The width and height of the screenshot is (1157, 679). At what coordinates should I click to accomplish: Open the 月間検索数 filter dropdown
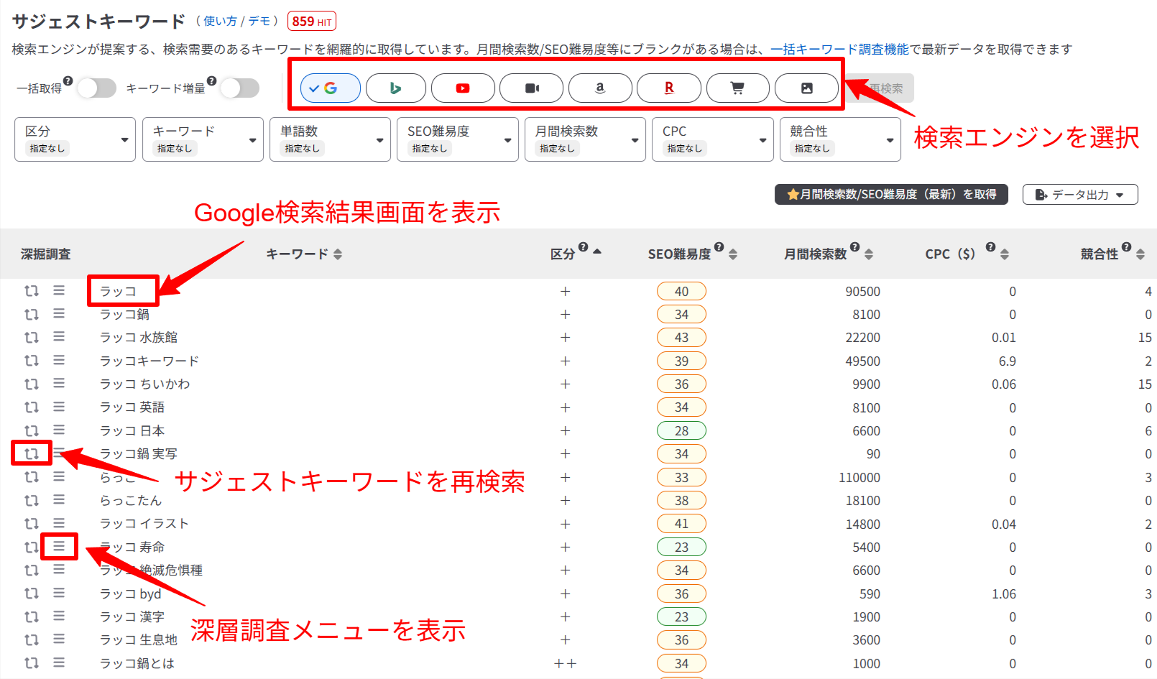[585, 139]
